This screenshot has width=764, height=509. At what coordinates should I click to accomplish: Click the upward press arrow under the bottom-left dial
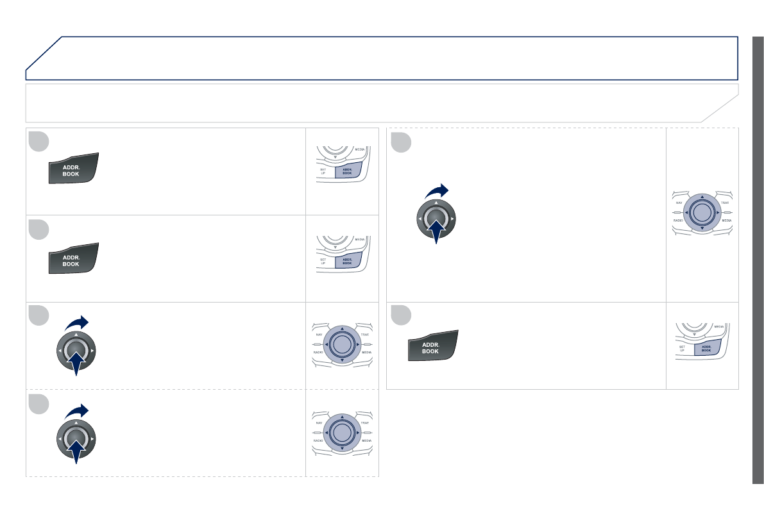(x=76, y=453)
